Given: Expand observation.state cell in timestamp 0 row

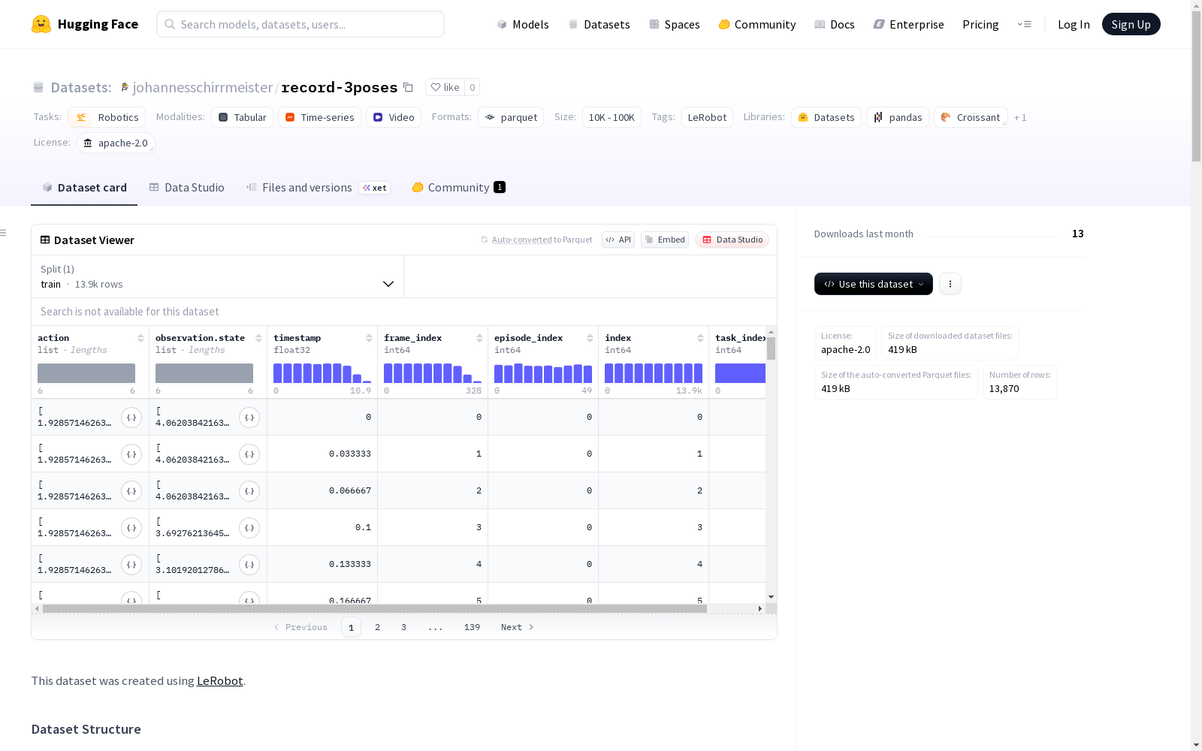Looking at the screenshot, I should pyautogui.click(x=249, y=418).
